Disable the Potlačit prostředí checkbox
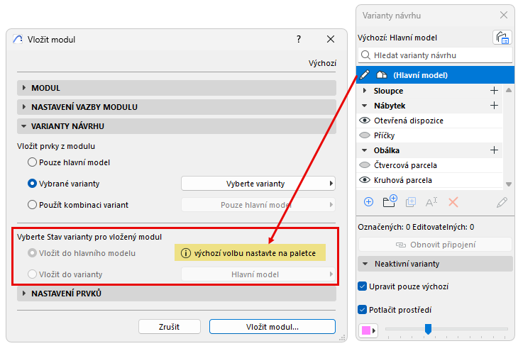 coord(363,310)
